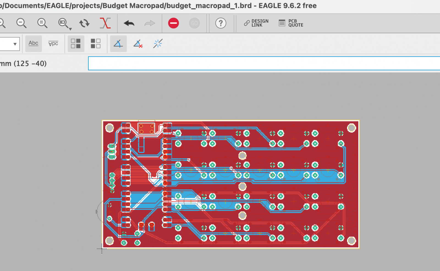This screenshot has height=271, width=440.
Task: Select the zoom-to-selection magnifier tool
Action: pyautogui.click(x=63, y=23)
